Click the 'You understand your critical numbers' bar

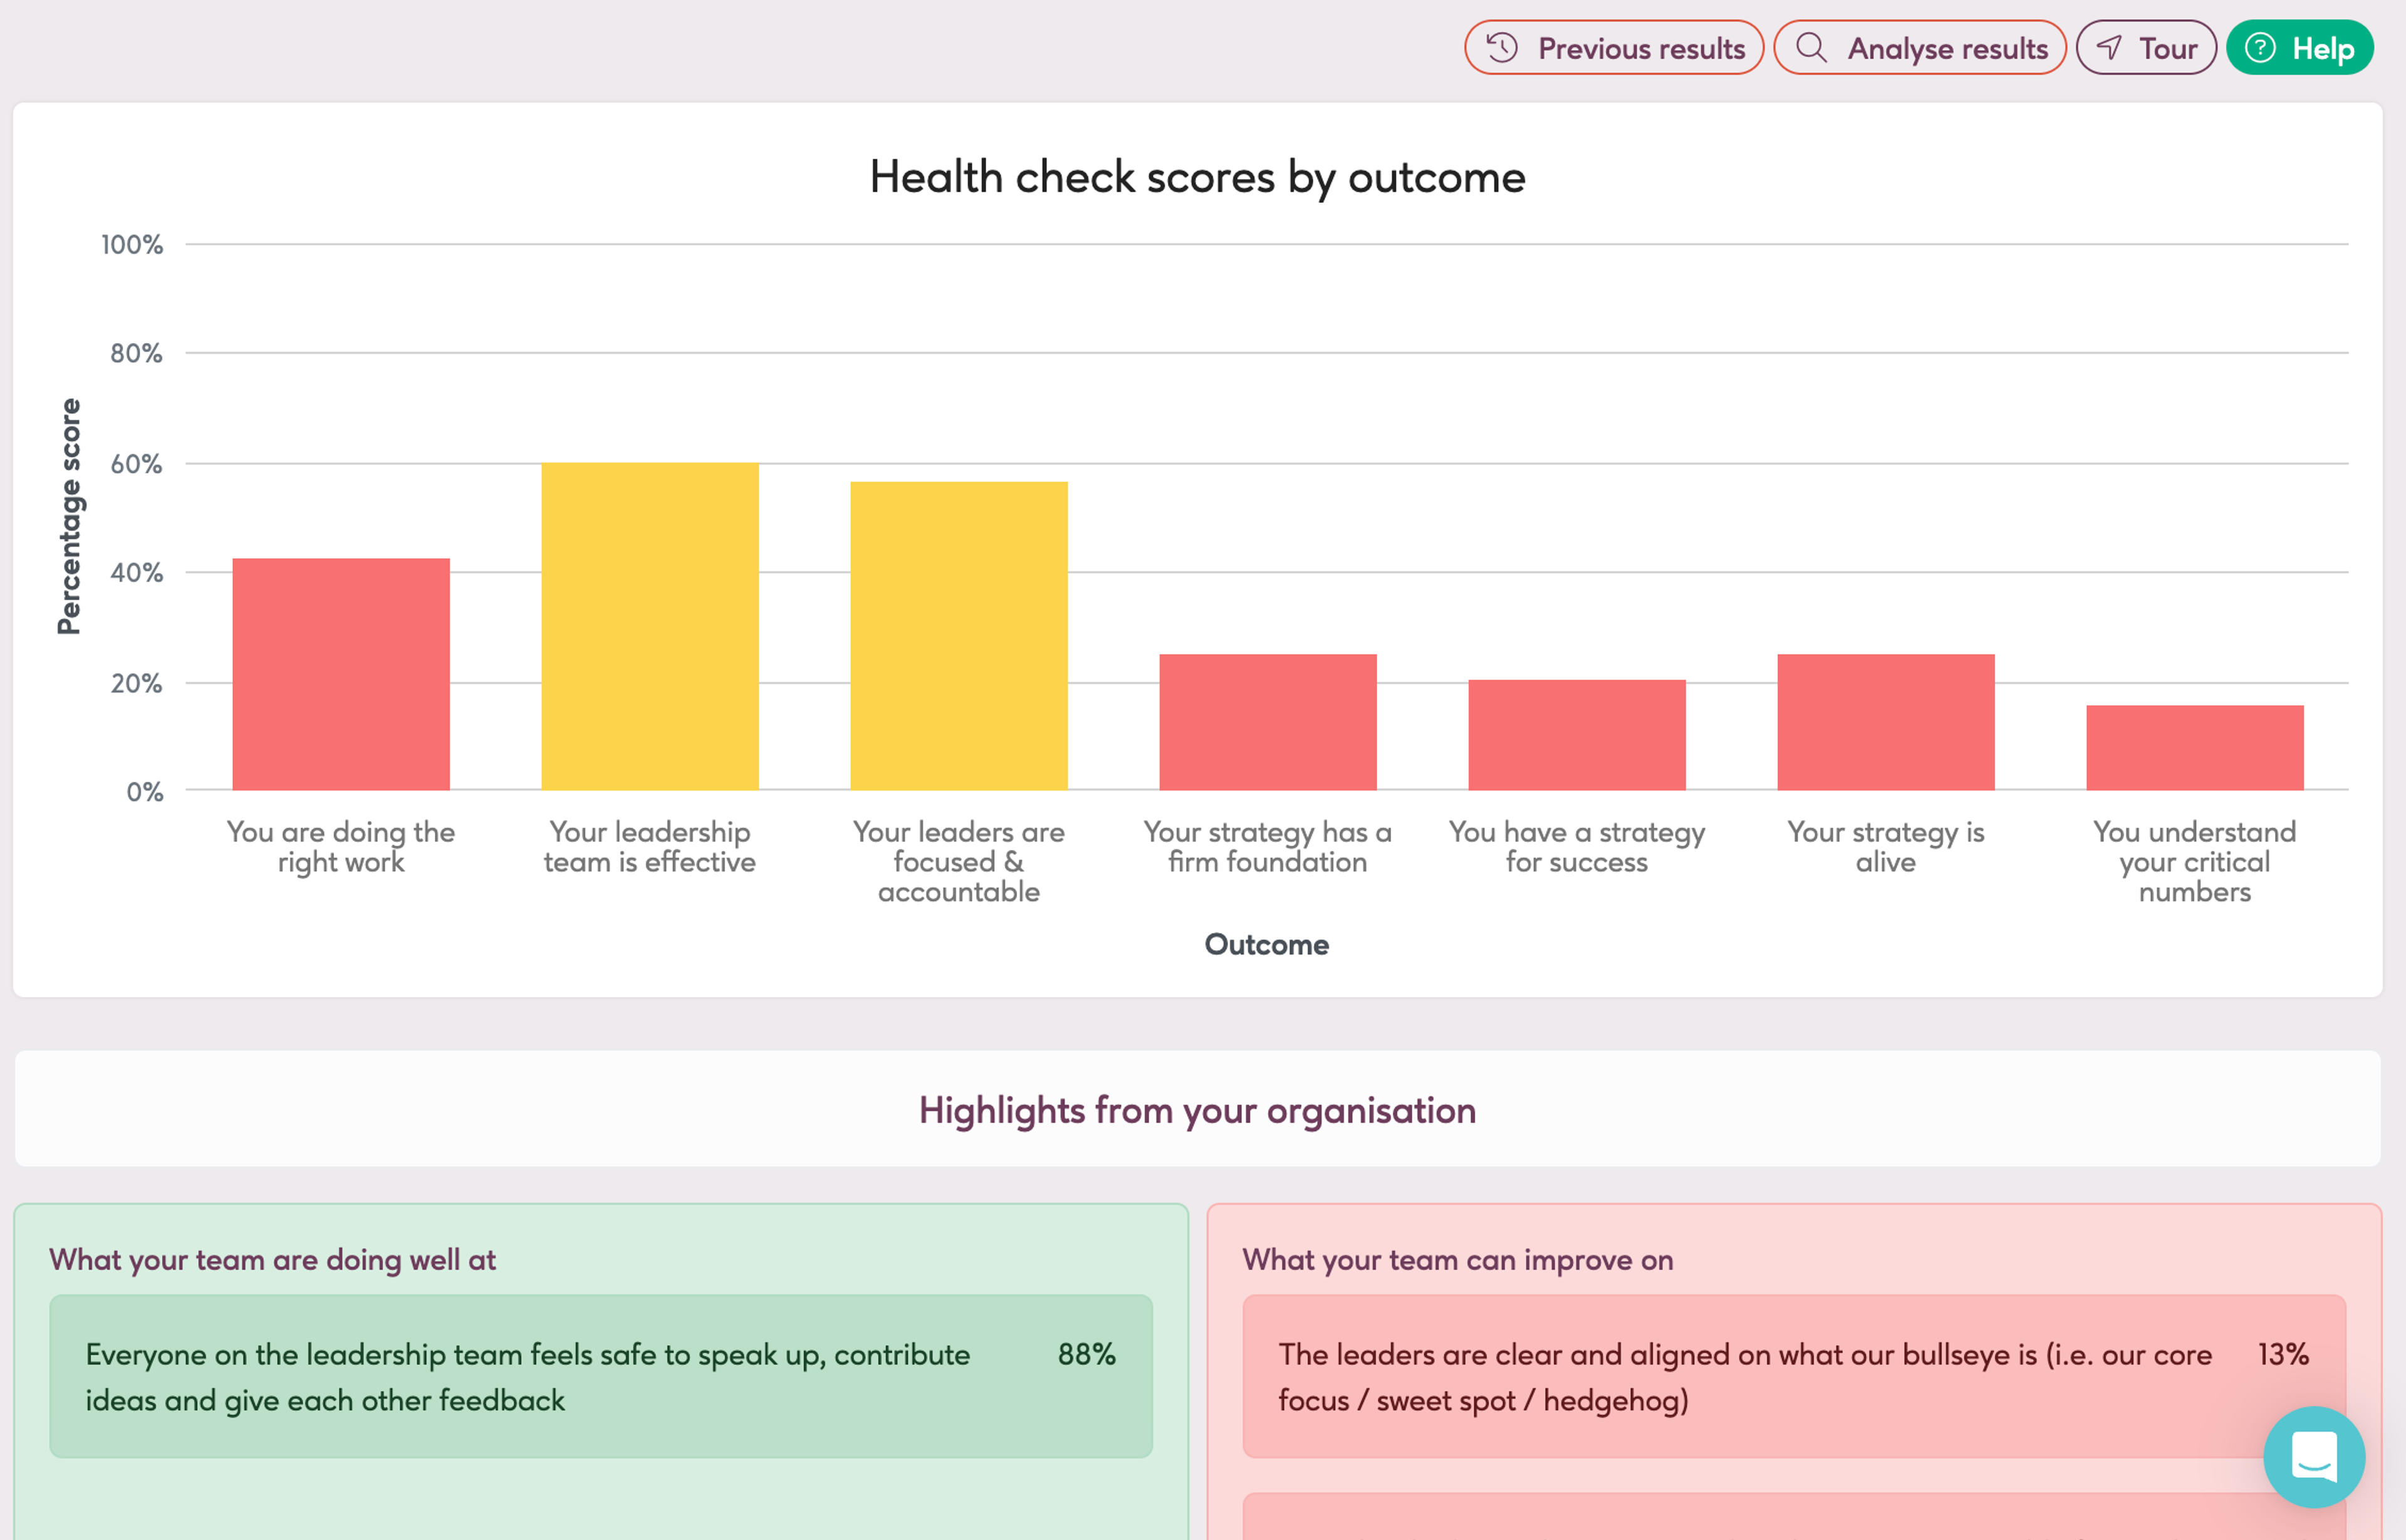[x=2195, y=748]
